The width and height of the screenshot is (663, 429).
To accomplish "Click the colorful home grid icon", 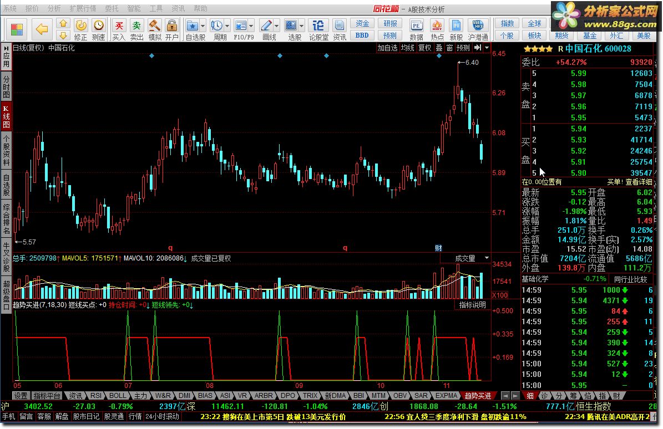I will [x=17, y=29].
